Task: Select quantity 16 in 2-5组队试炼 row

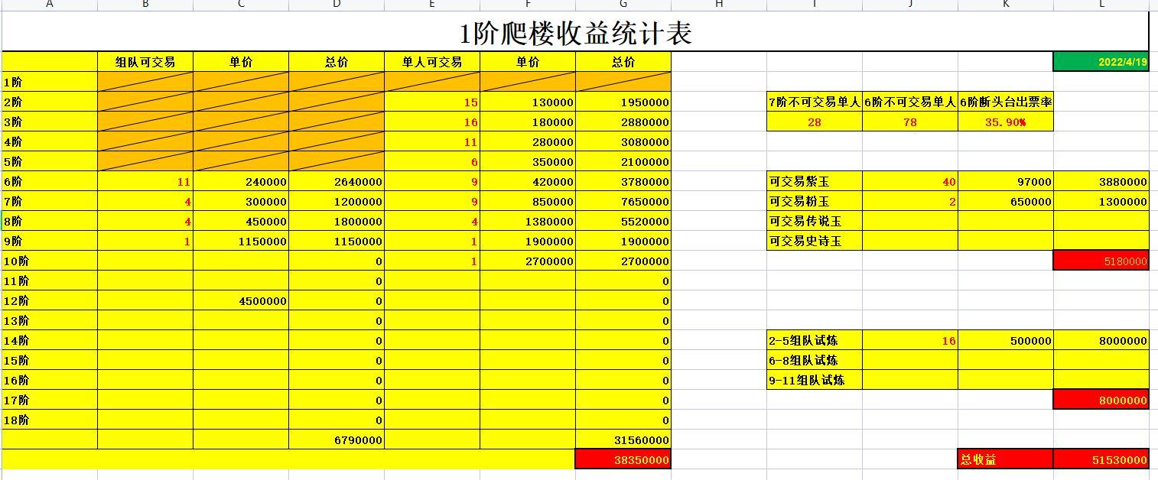Action: pyautogui.click(x=910, y=340)
